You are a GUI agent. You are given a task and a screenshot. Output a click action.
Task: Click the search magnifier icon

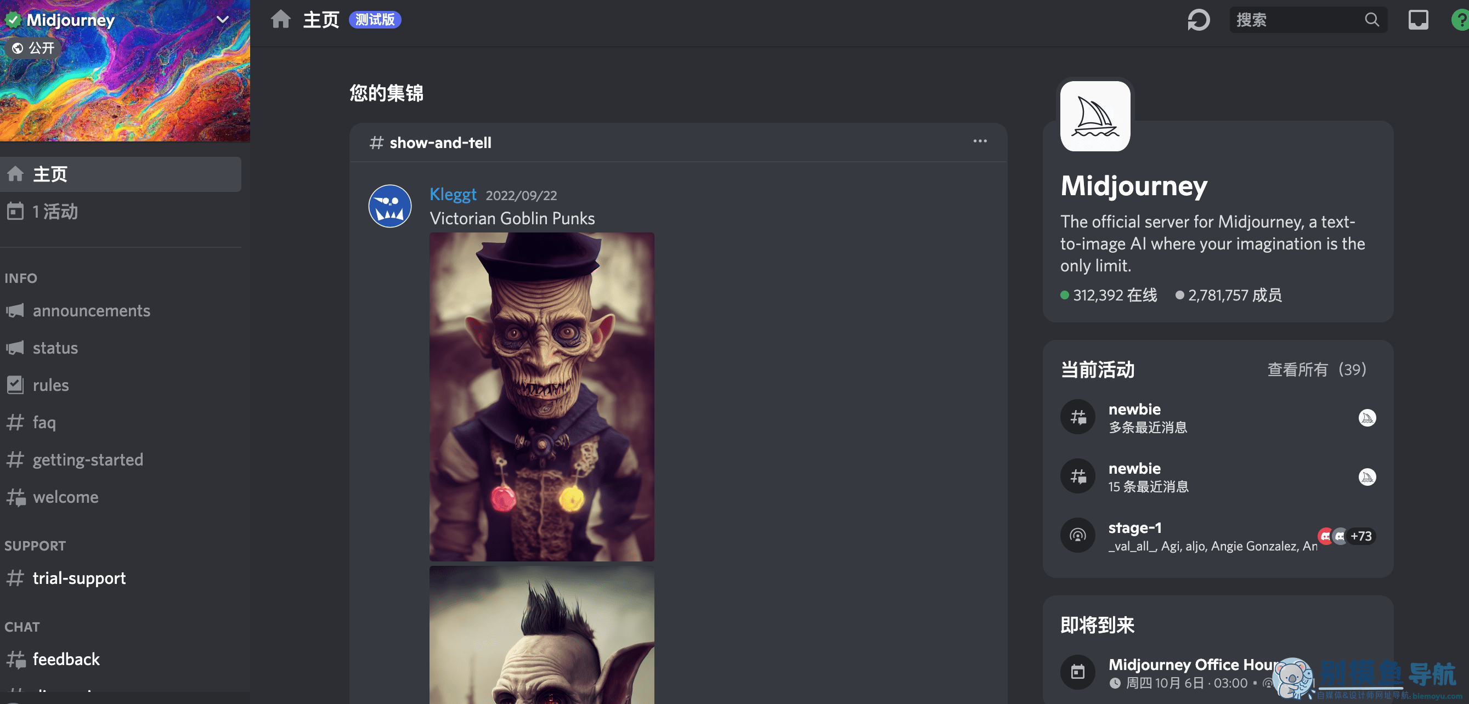pos(1371,20)
